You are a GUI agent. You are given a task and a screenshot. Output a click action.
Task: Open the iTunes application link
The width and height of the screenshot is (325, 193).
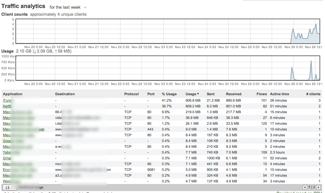click(6, 100)
